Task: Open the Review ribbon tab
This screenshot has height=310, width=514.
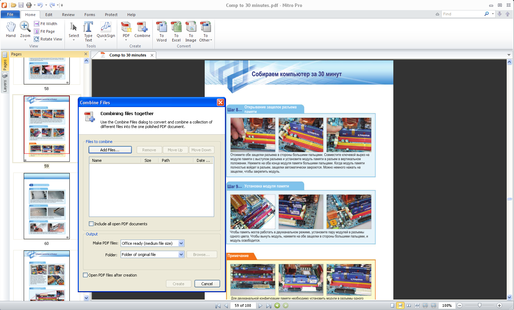Action: point(68,15)
